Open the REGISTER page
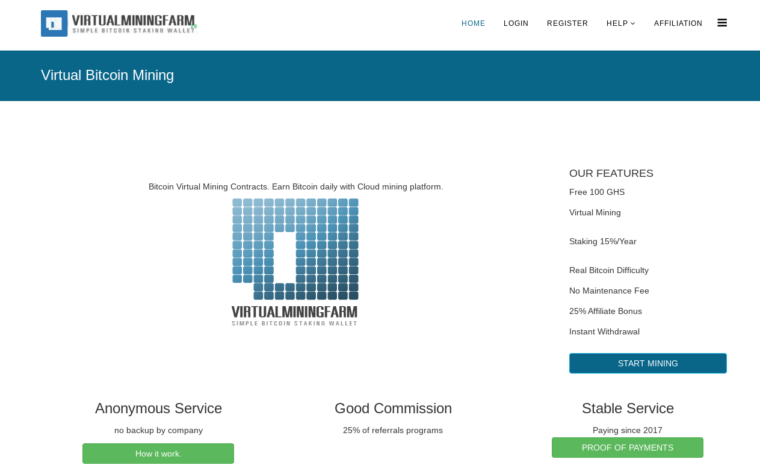Viewport: 760px width, 474px height. coord(567,23)
